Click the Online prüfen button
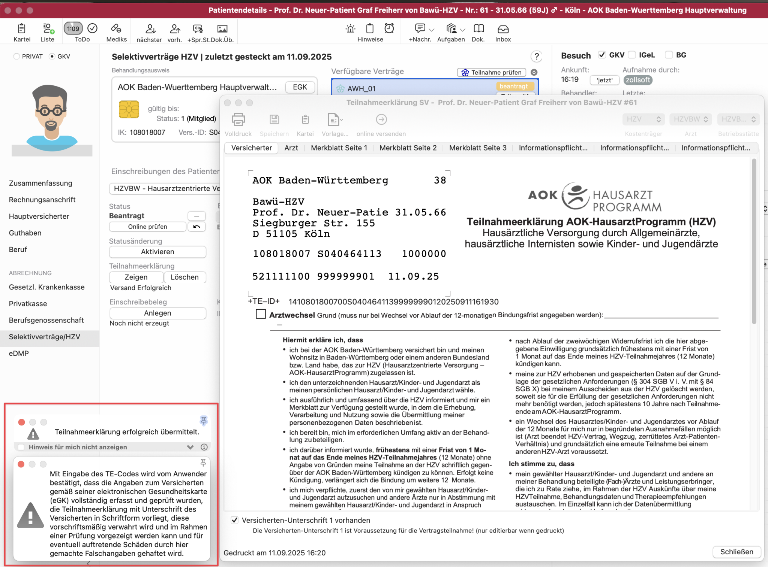This screenshot has width=768, height=567. pyautogui.click(x=147, y=227)
